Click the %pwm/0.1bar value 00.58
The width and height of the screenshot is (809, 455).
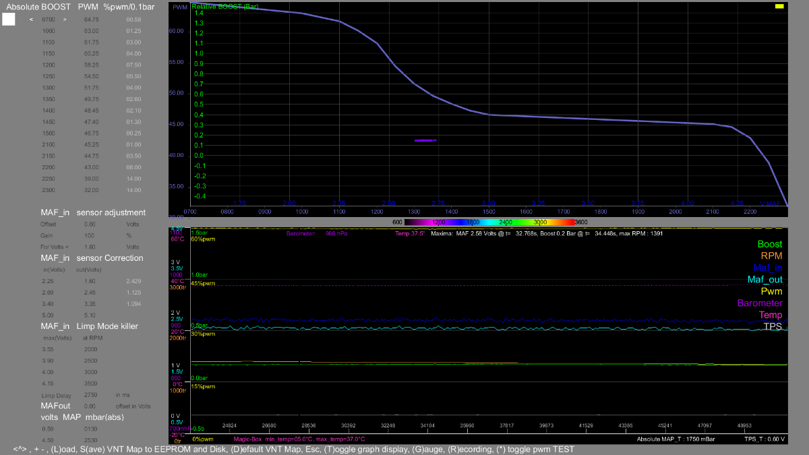click(133, 20)
